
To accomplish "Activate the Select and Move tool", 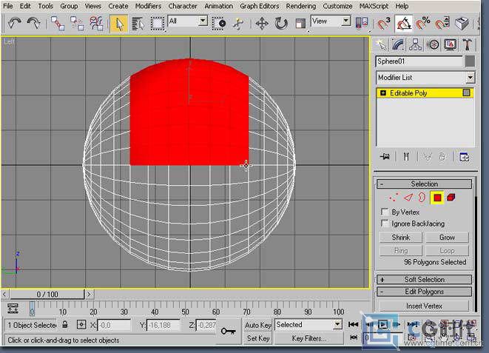I will tap(262, 24).
